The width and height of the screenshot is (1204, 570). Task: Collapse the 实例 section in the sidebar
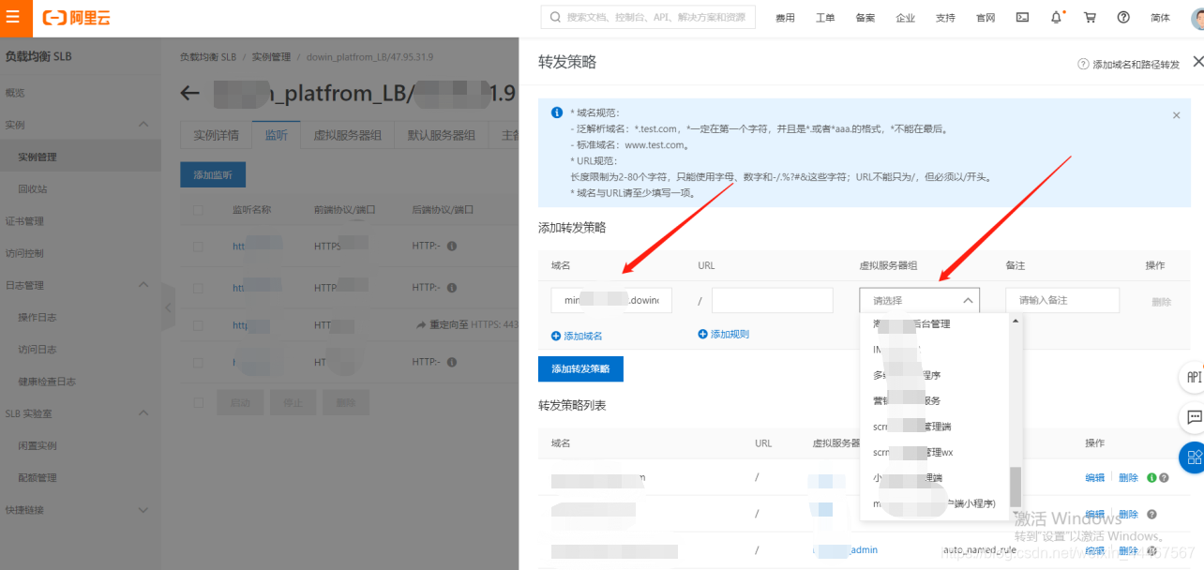143,125
